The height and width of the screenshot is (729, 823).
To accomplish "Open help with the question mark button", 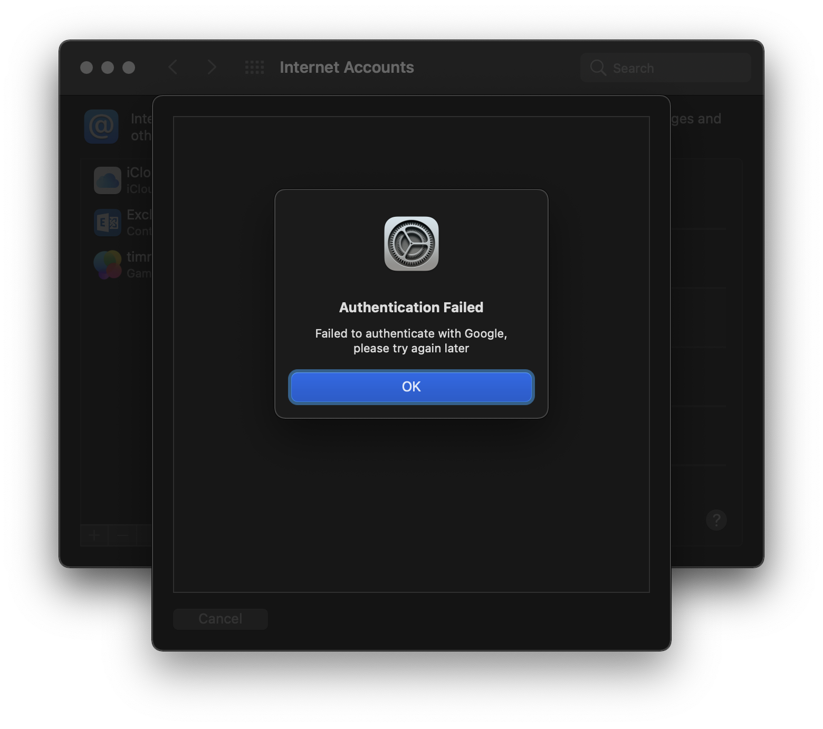I will [x=716, y=520].
